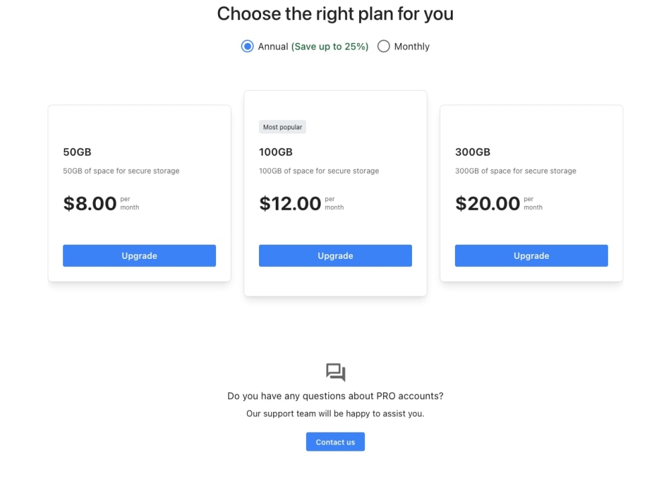Click the 50GB plan title

tap(77, 152)
